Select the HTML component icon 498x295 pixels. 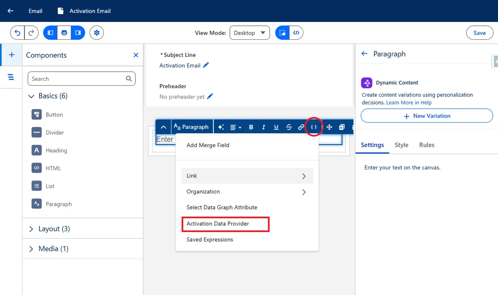point(37,168)
